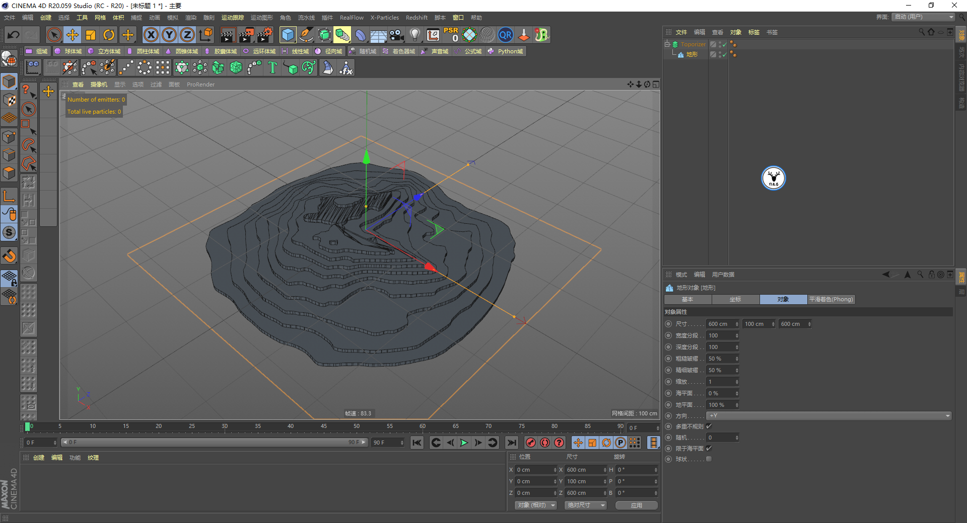Click frame 45 on the timeline ruler
This screenshot has height=523, width=967.
click(323, 426)
